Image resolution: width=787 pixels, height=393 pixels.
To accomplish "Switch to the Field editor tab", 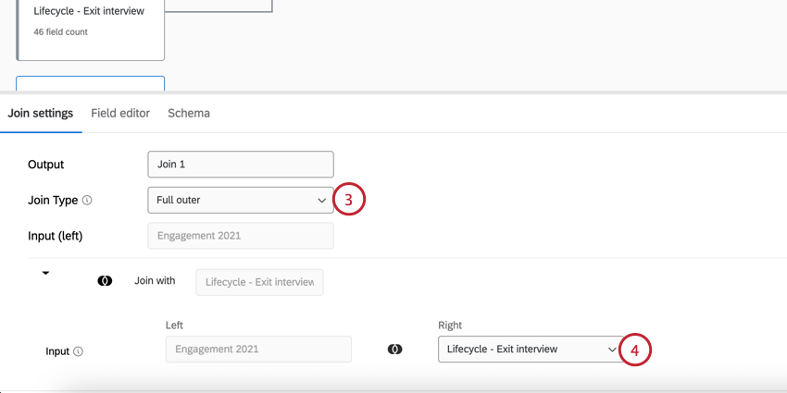I will coord(120,114).
